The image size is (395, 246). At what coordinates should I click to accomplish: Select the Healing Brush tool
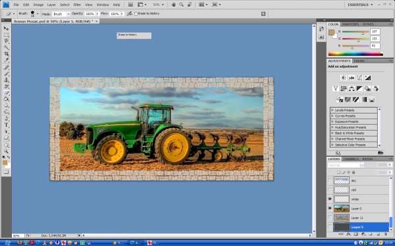6,68
